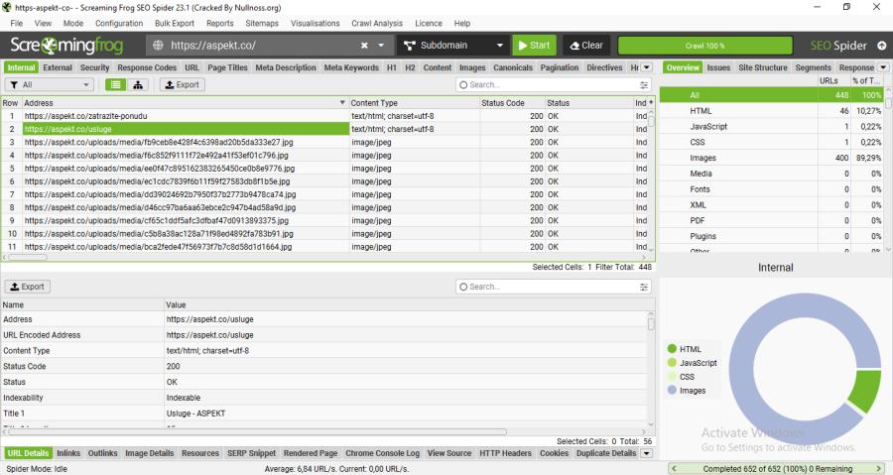Expand more main tabs with dropdown arrow
This screenshot has width=893, height=475.
tap(646, 67)
